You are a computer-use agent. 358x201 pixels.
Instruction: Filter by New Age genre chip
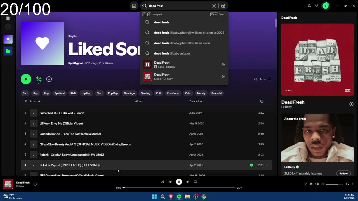click(129, 93)
